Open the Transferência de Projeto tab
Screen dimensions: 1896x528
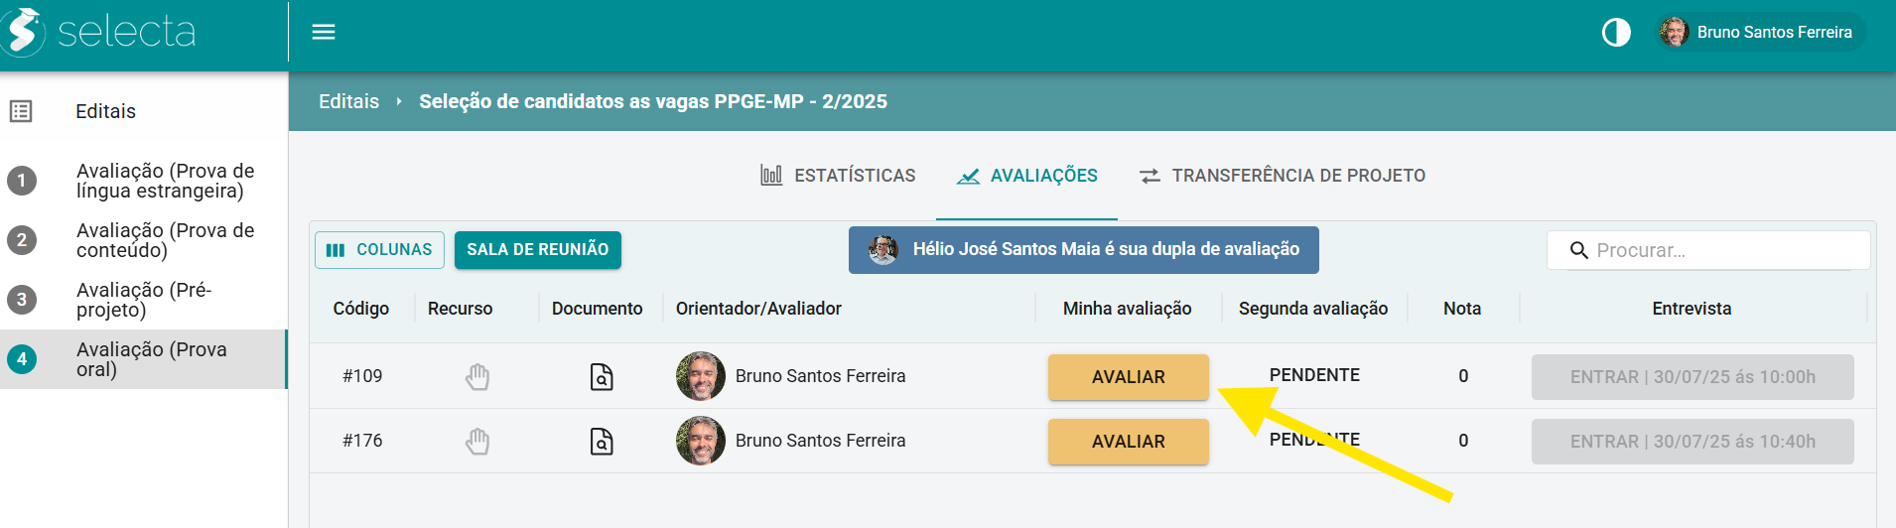pos(1282,176)
